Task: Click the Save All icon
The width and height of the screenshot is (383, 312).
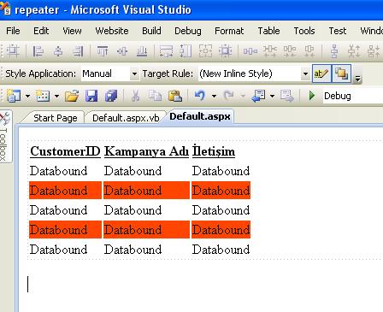Action: pos(111,96)
